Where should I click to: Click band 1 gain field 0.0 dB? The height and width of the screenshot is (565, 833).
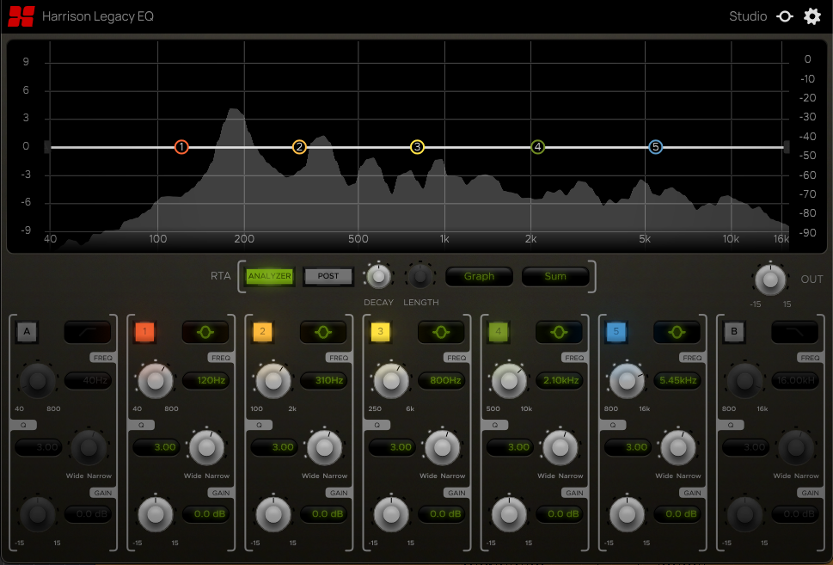[205, 514]
